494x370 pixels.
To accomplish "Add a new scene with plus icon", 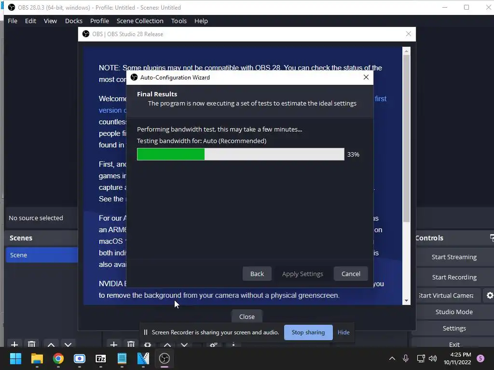I will point(14,344).
